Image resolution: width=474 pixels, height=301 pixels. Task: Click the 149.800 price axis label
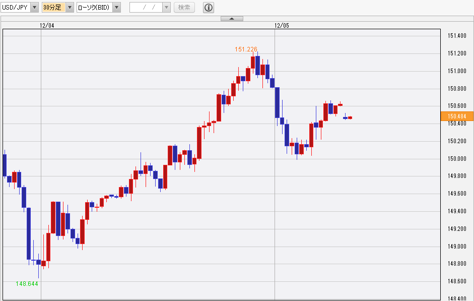click(x=457, y=176)
